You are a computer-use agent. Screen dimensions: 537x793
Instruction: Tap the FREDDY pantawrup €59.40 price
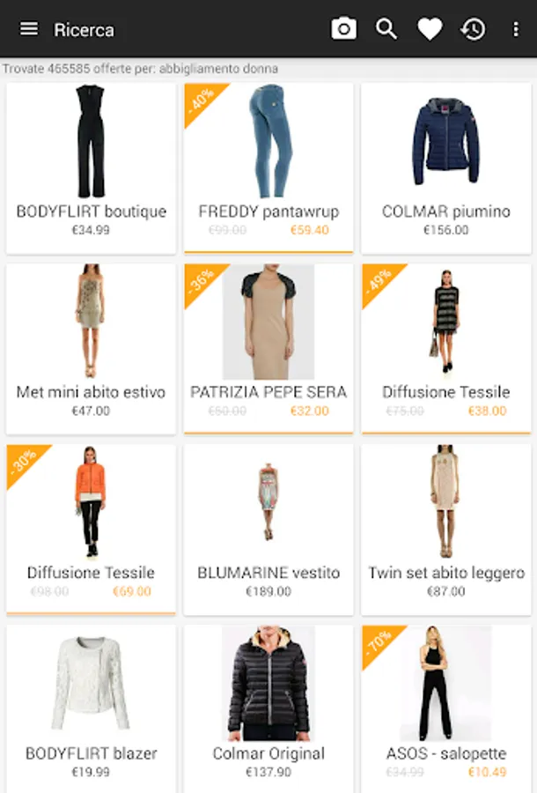pyautogui.click(x=309, y=230)
